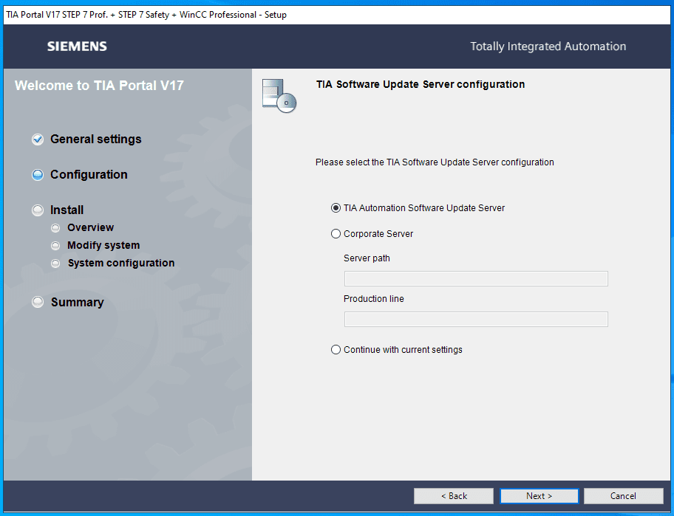Click the Modify system sub-step bullet icon

tap(55, 246)
